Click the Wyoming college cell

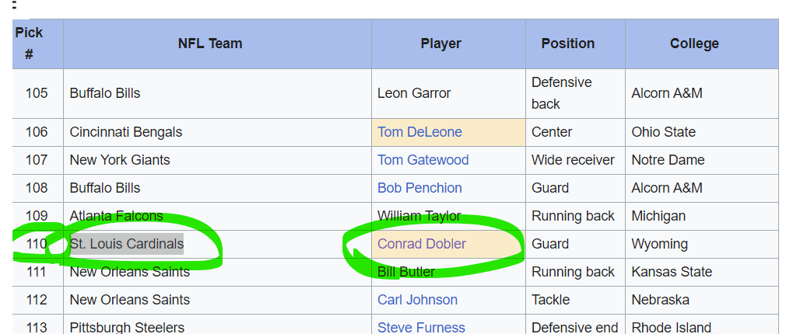click(660, 244)
